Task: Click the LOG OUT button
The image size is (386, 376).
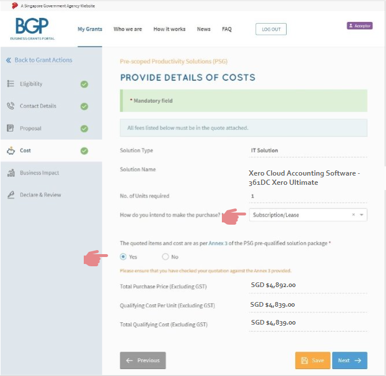Action: (x=271, y=29)
